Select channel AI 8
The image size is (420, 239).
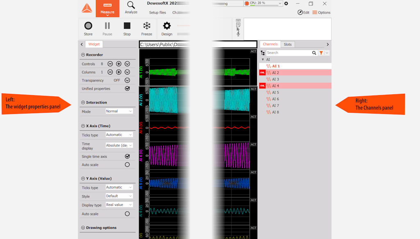(295, 112)
